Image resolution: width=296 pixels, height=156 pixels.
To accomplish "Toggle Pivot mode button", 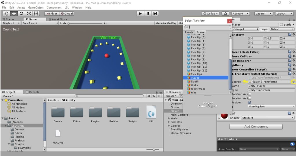I will pyautogui.click(x=52, y=14).
